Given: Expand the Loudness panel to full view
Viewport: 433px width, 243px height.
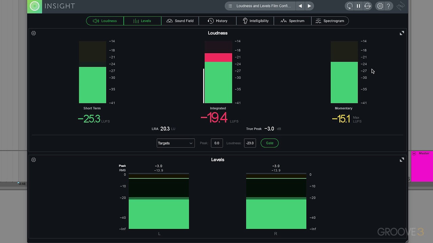Looking at the screenshot, I should [x=402, y=33].
